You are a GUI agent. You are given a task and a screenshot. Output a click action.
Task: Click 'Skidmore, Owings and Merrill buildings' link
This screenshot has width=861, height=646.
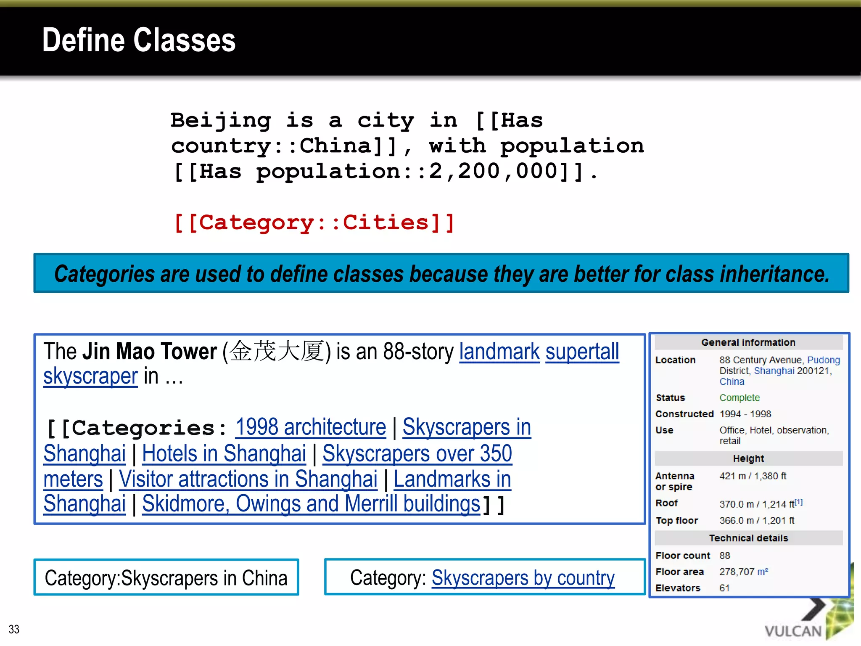pos(311,504)
